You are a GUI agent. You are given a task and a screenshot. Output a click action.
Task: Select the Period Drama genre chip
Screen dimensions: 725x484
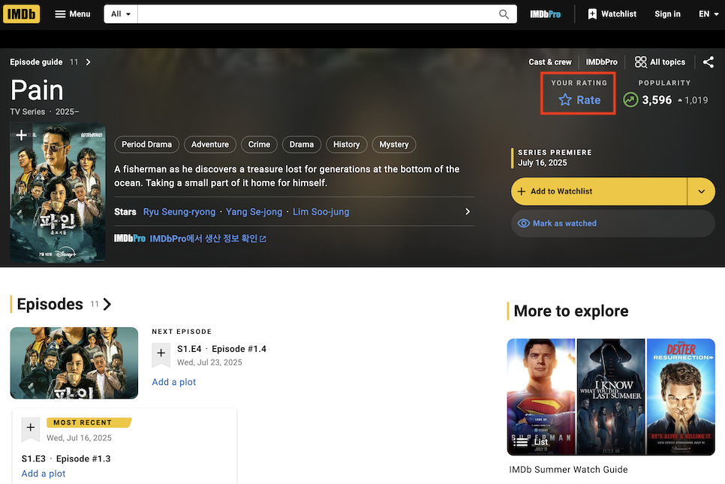[146, 145]
